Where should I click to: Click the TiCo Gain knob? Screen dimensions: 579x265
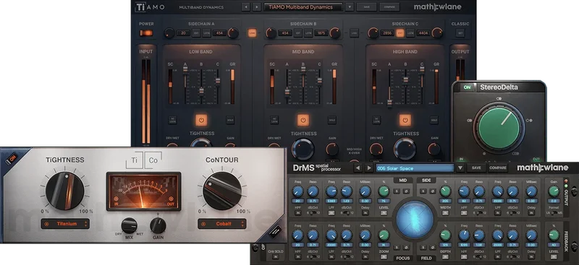coord(158,225)
